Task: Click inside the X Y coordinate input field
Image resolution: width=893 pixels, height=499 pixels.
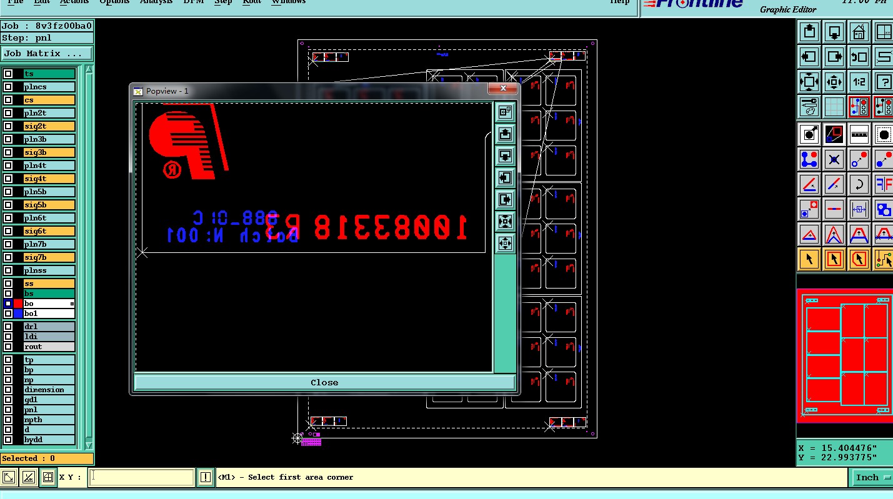Action: point(141,478)
